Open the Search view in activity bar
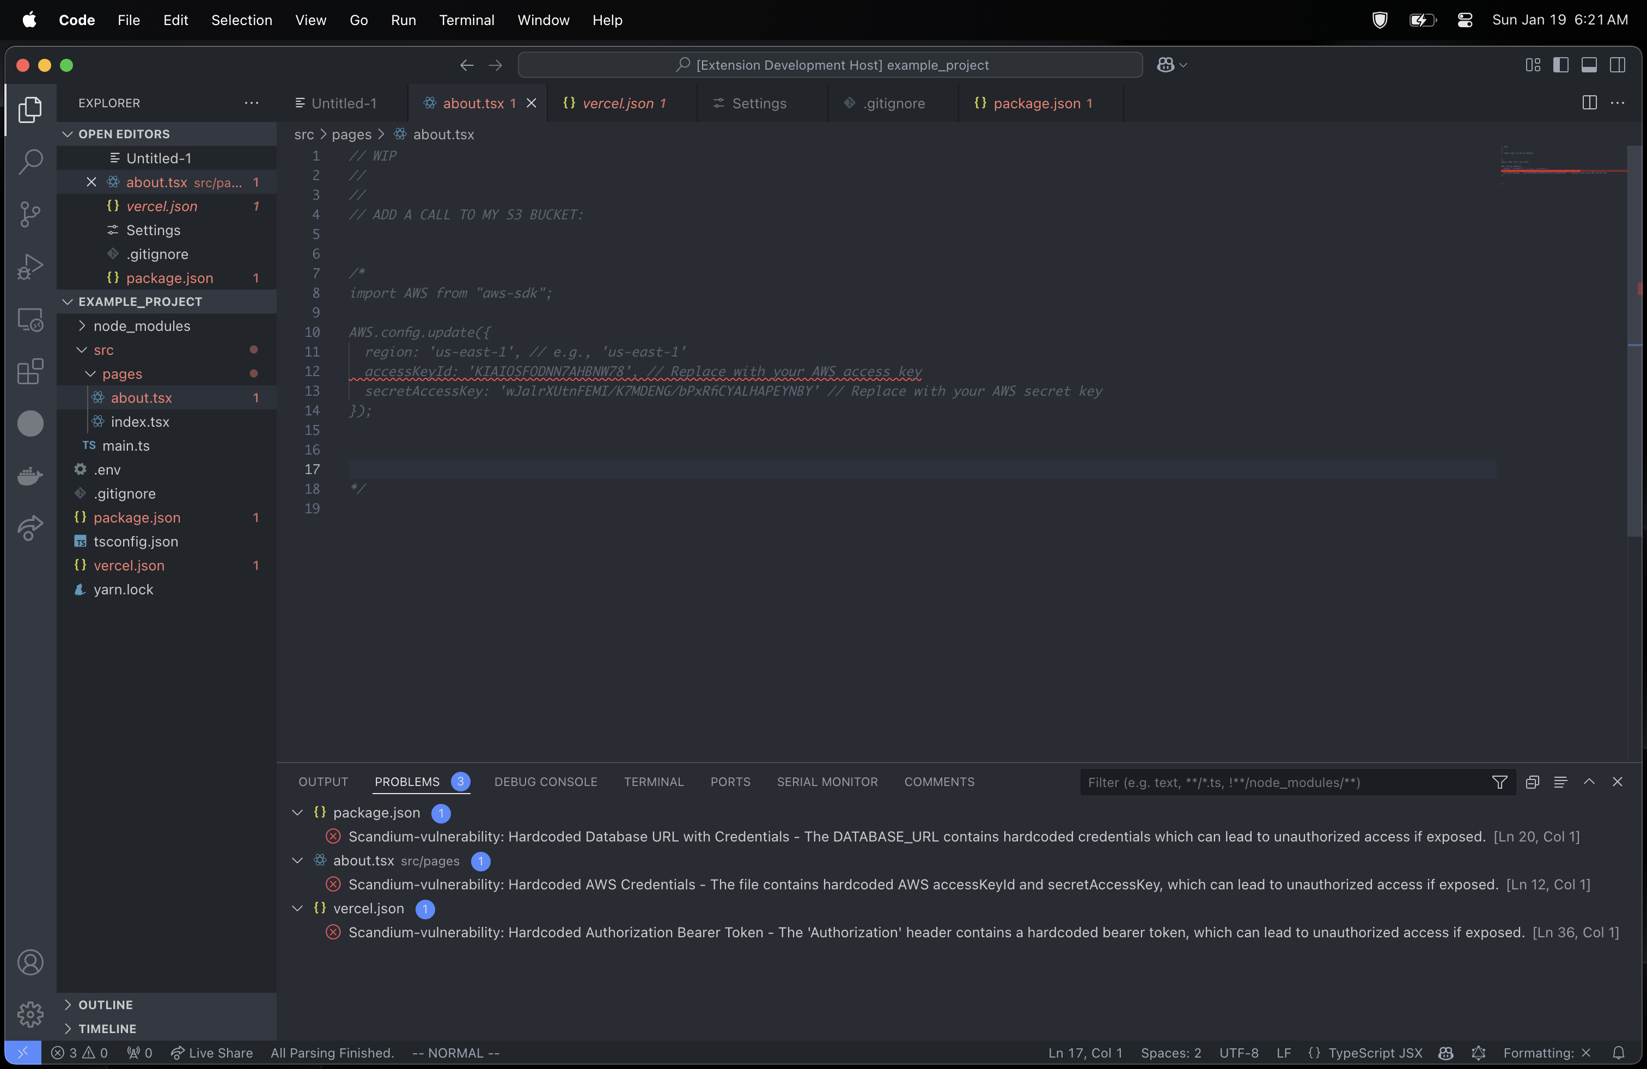This screenshot has height=1069, width=1647. coord(30,162)
